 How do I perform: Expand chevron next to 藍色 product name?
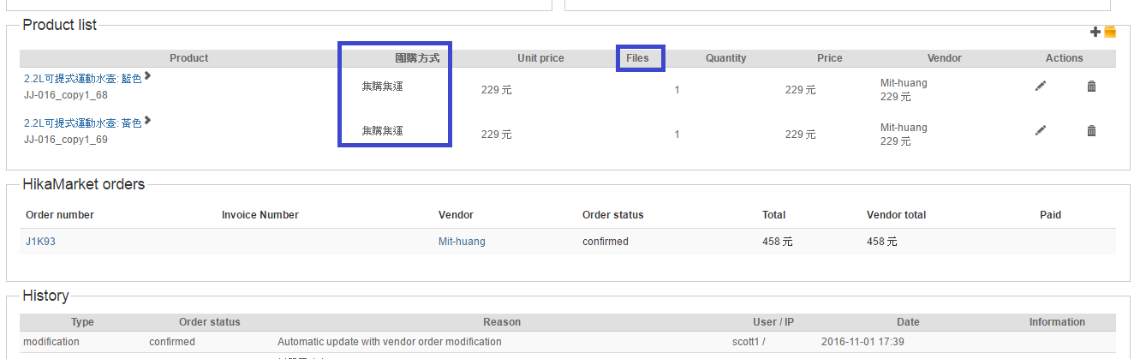148,76
